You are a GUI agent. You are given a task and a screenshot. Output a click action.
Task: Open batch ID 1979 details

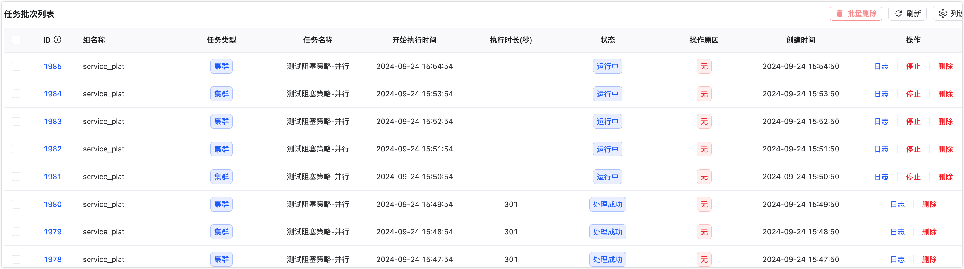coord(52,232)
